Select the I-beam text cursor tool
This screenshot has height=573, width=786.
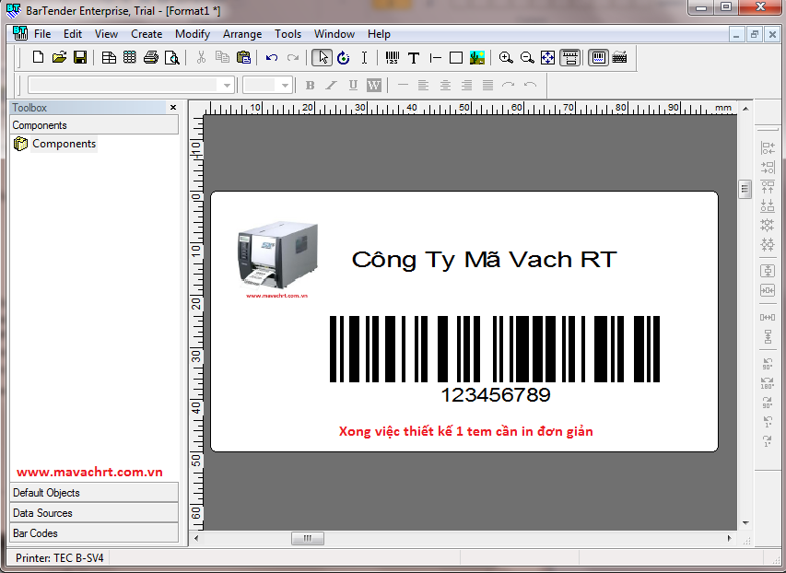(x=364, y=57)
